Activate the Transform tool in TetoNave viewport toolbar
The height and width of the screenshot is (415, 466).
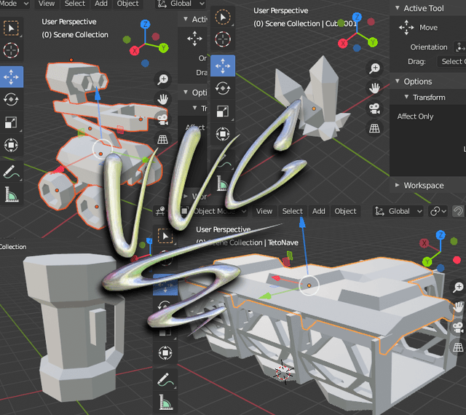165,353
